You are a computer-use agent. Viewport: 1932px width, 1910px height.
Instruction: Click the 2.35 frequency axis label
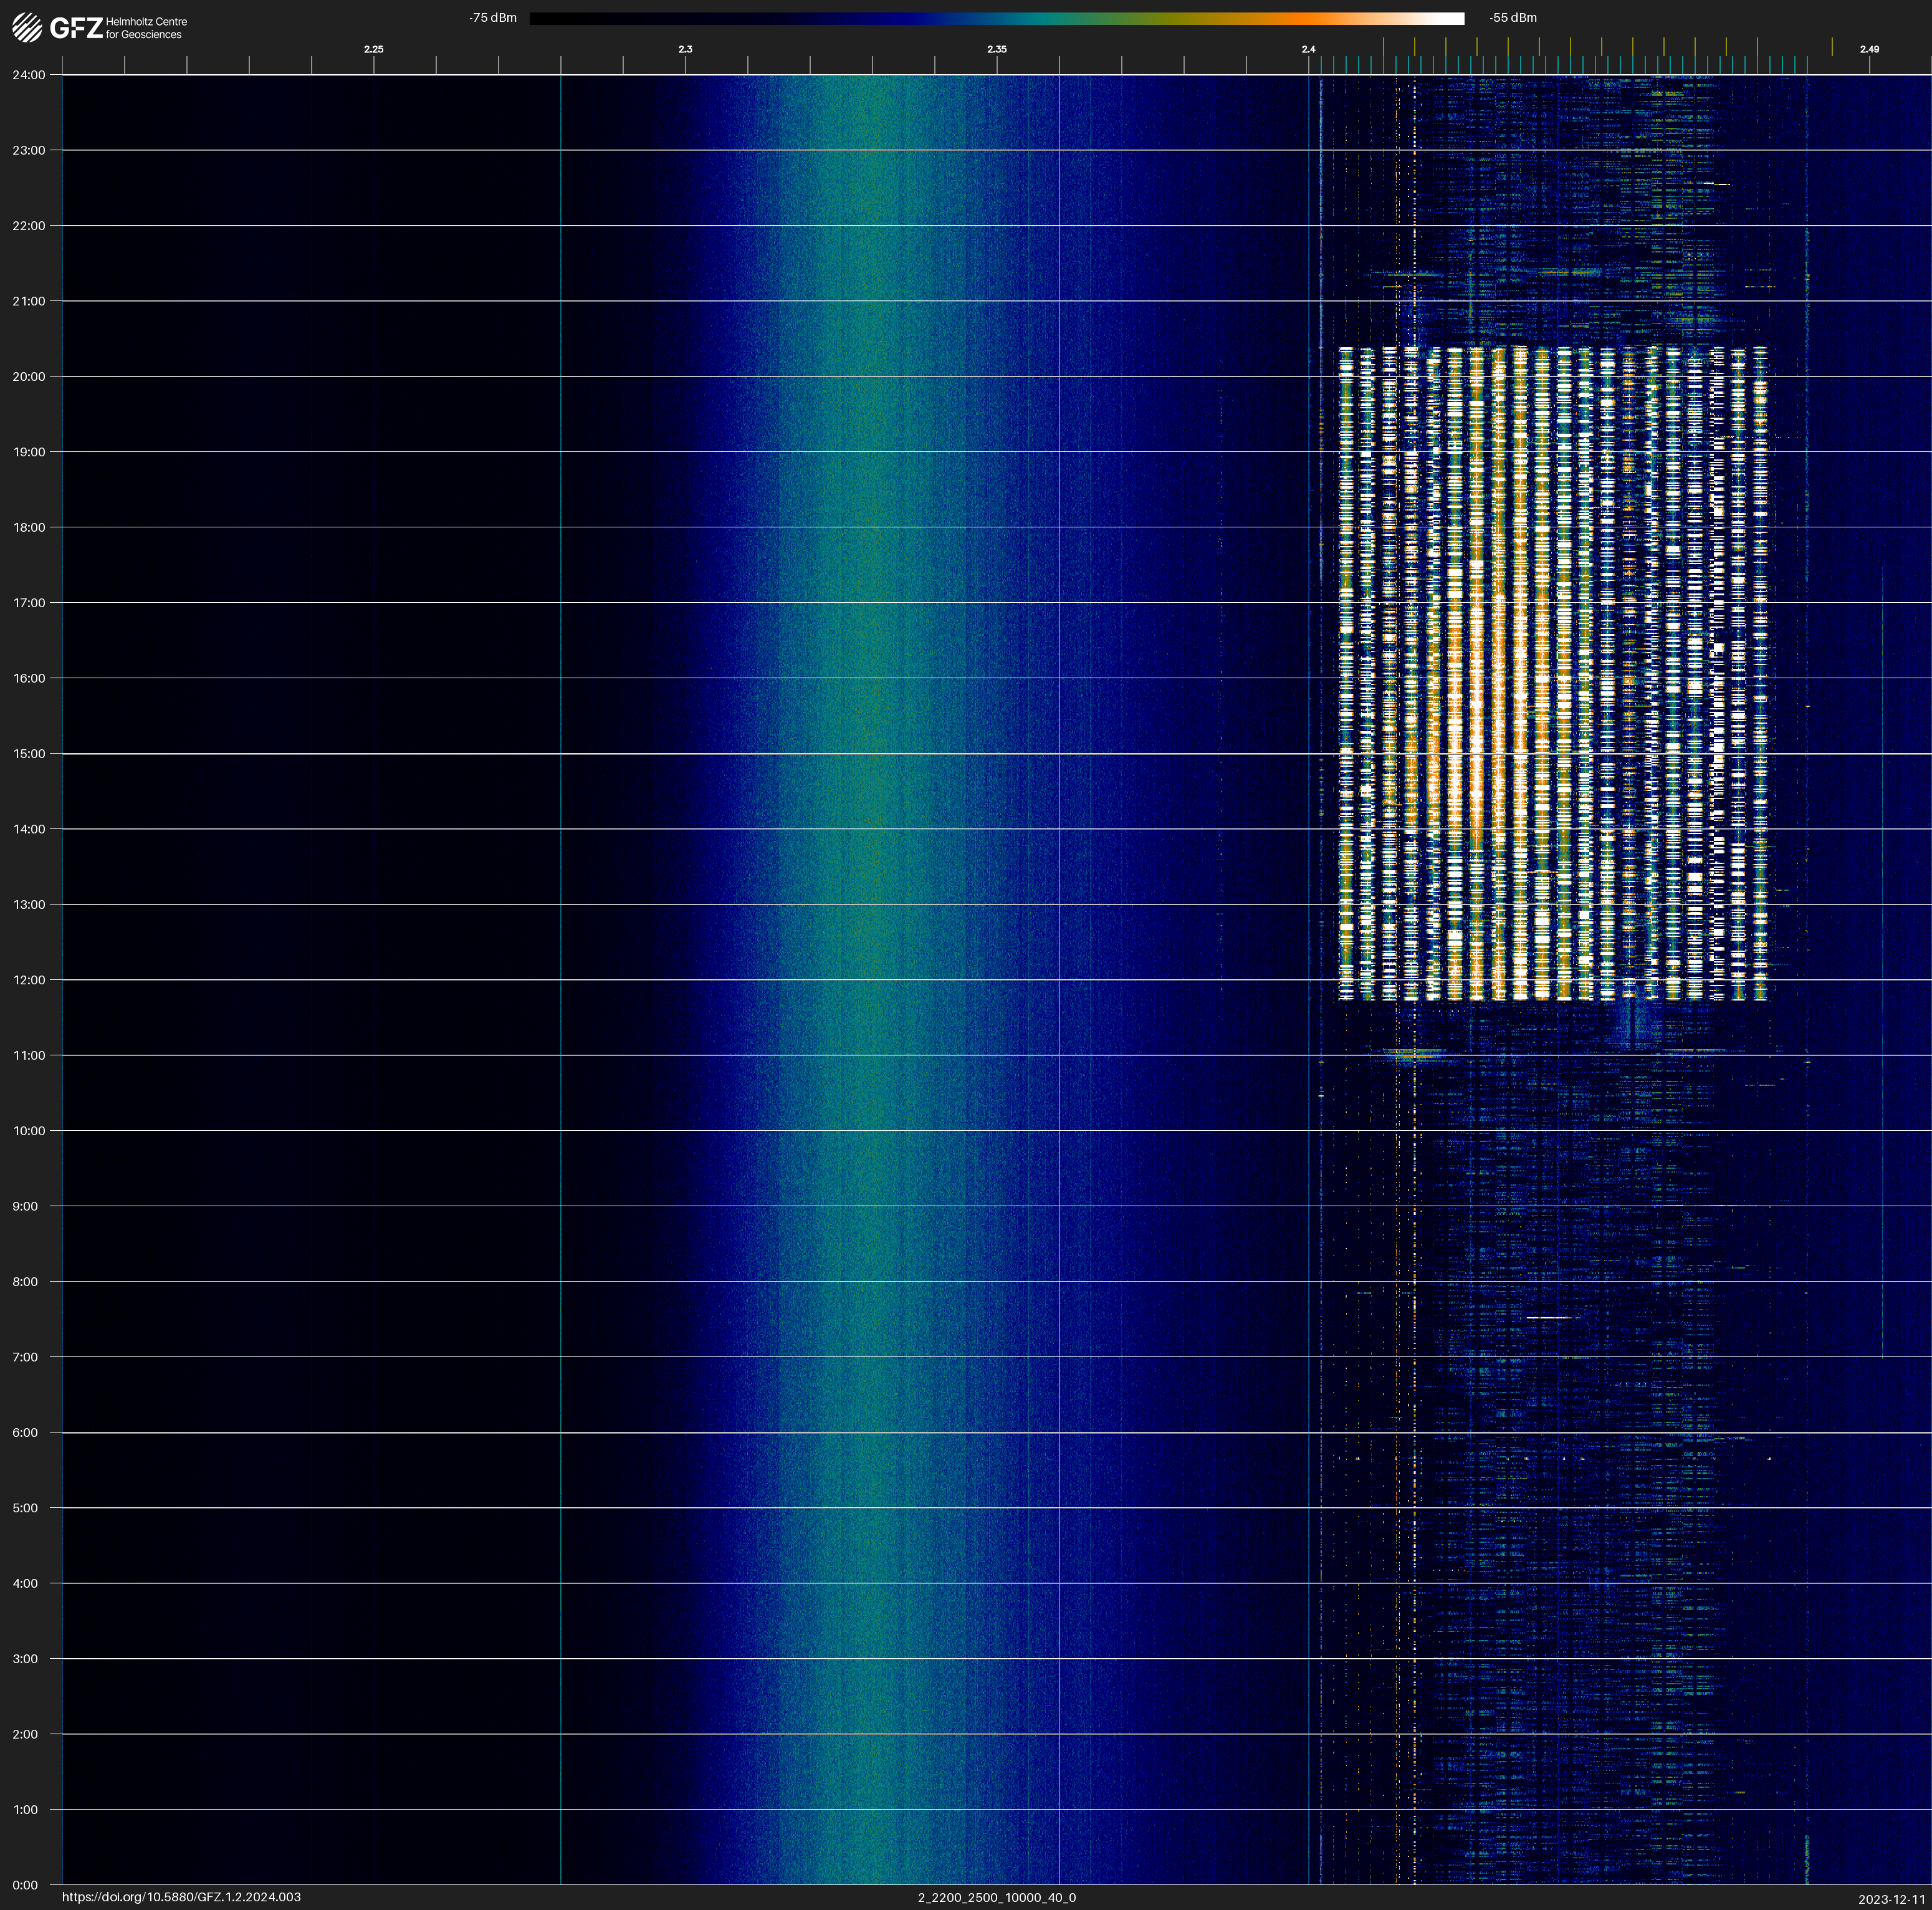pos(996,49)
